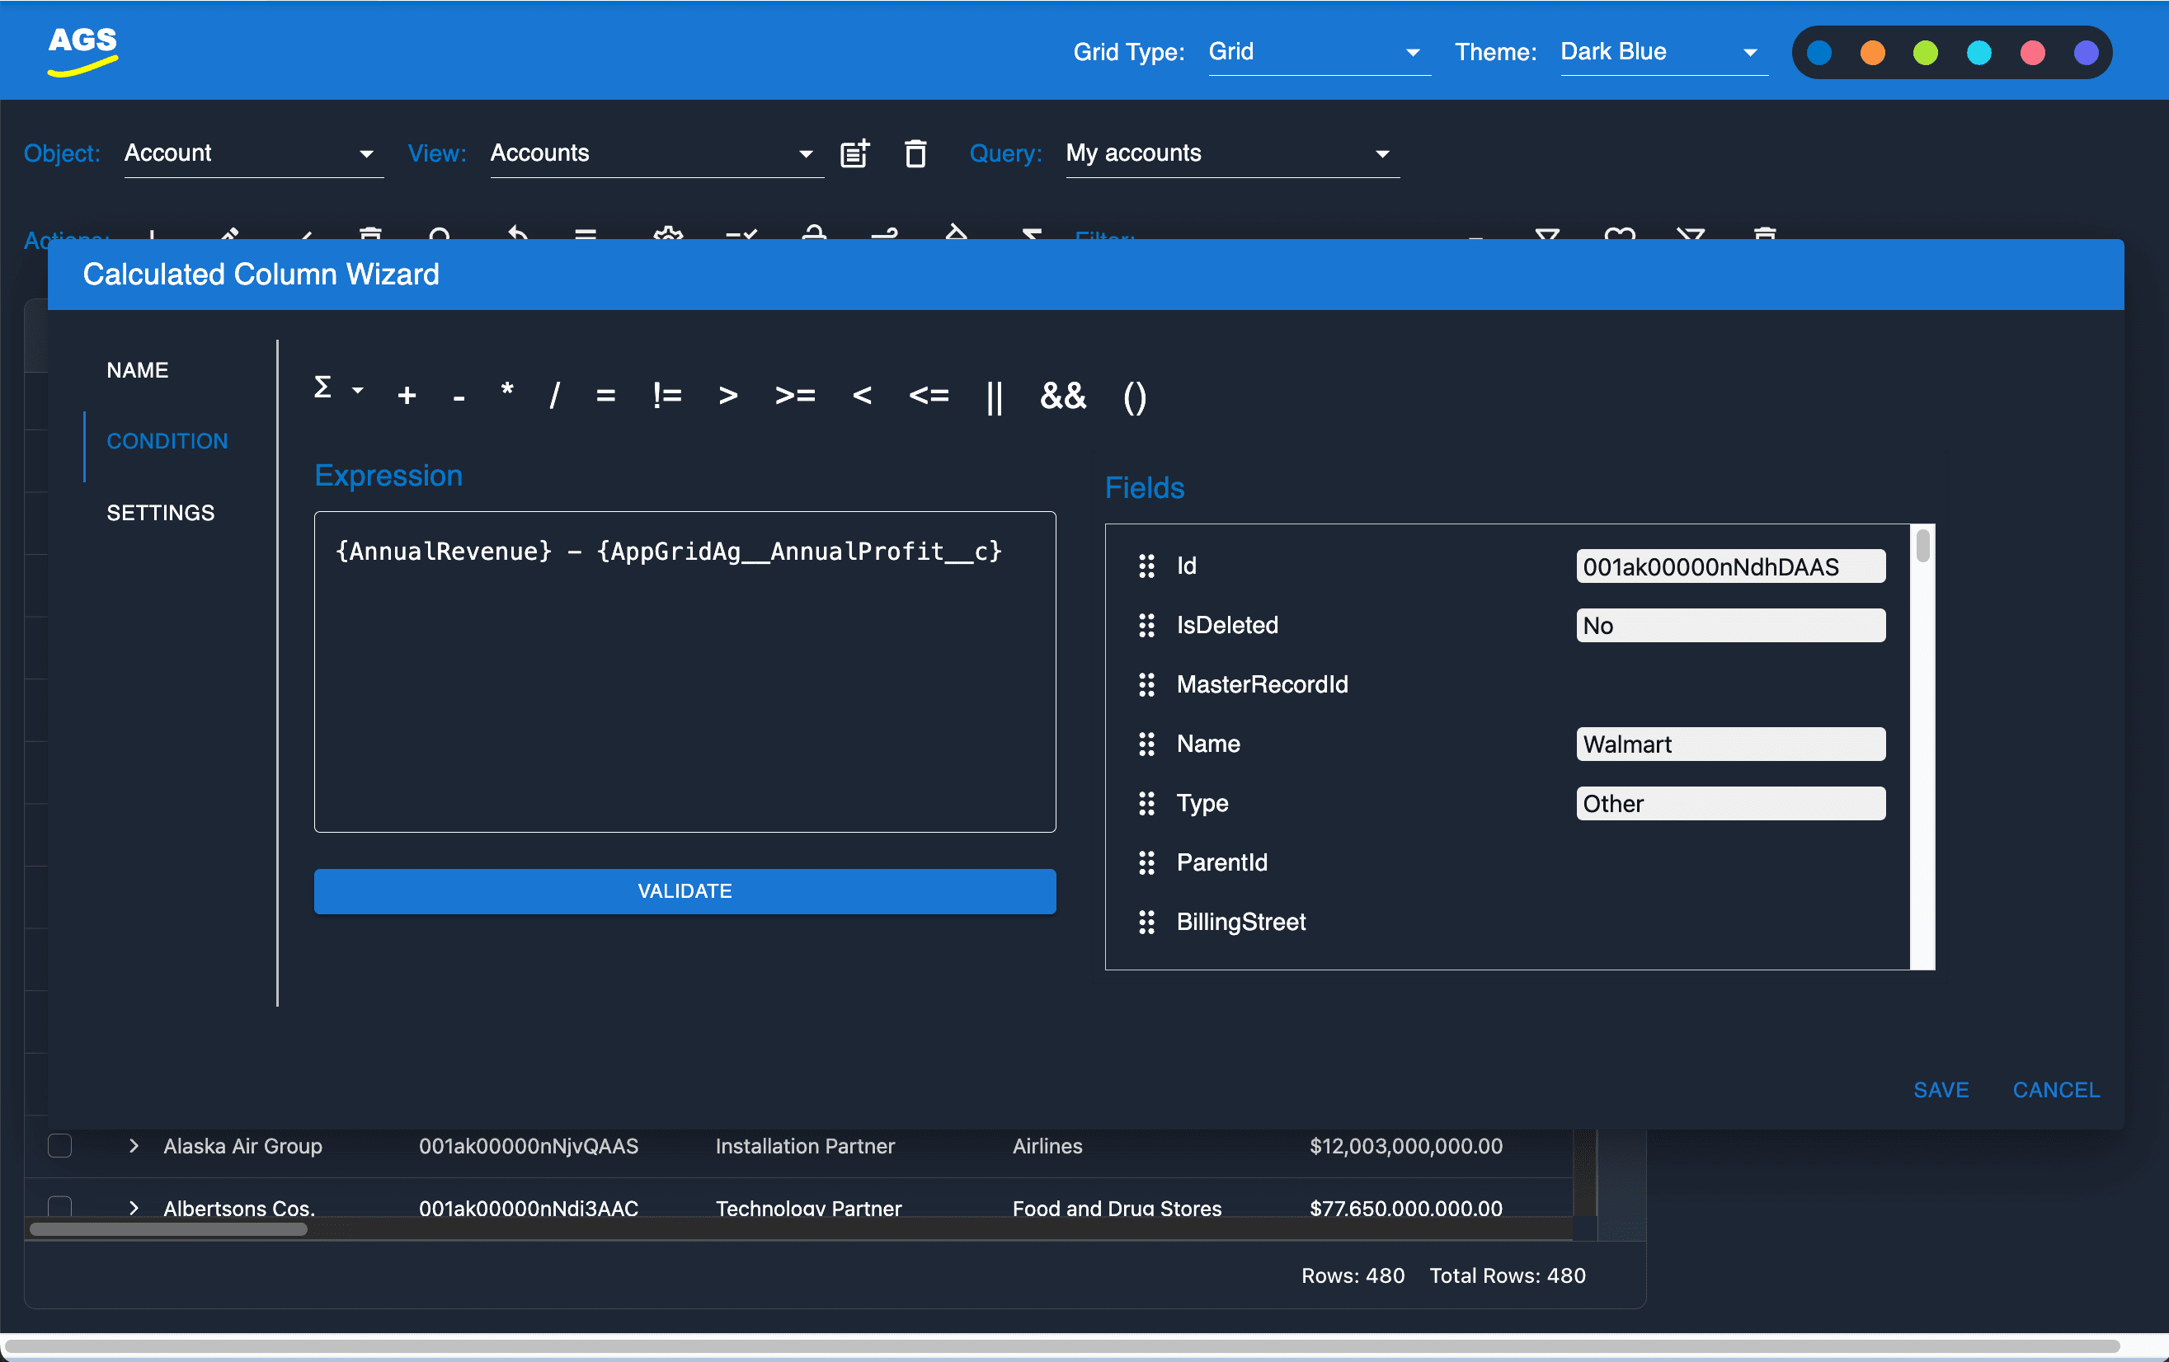The width and height of the screenshot is (2169, 1362).
Task: Pick the cyan theme color swatch
Action: (x=1978, y=53)
